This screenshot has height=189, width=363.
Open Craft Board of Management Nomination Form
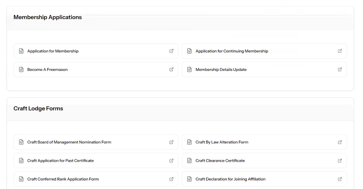[69, 142]
